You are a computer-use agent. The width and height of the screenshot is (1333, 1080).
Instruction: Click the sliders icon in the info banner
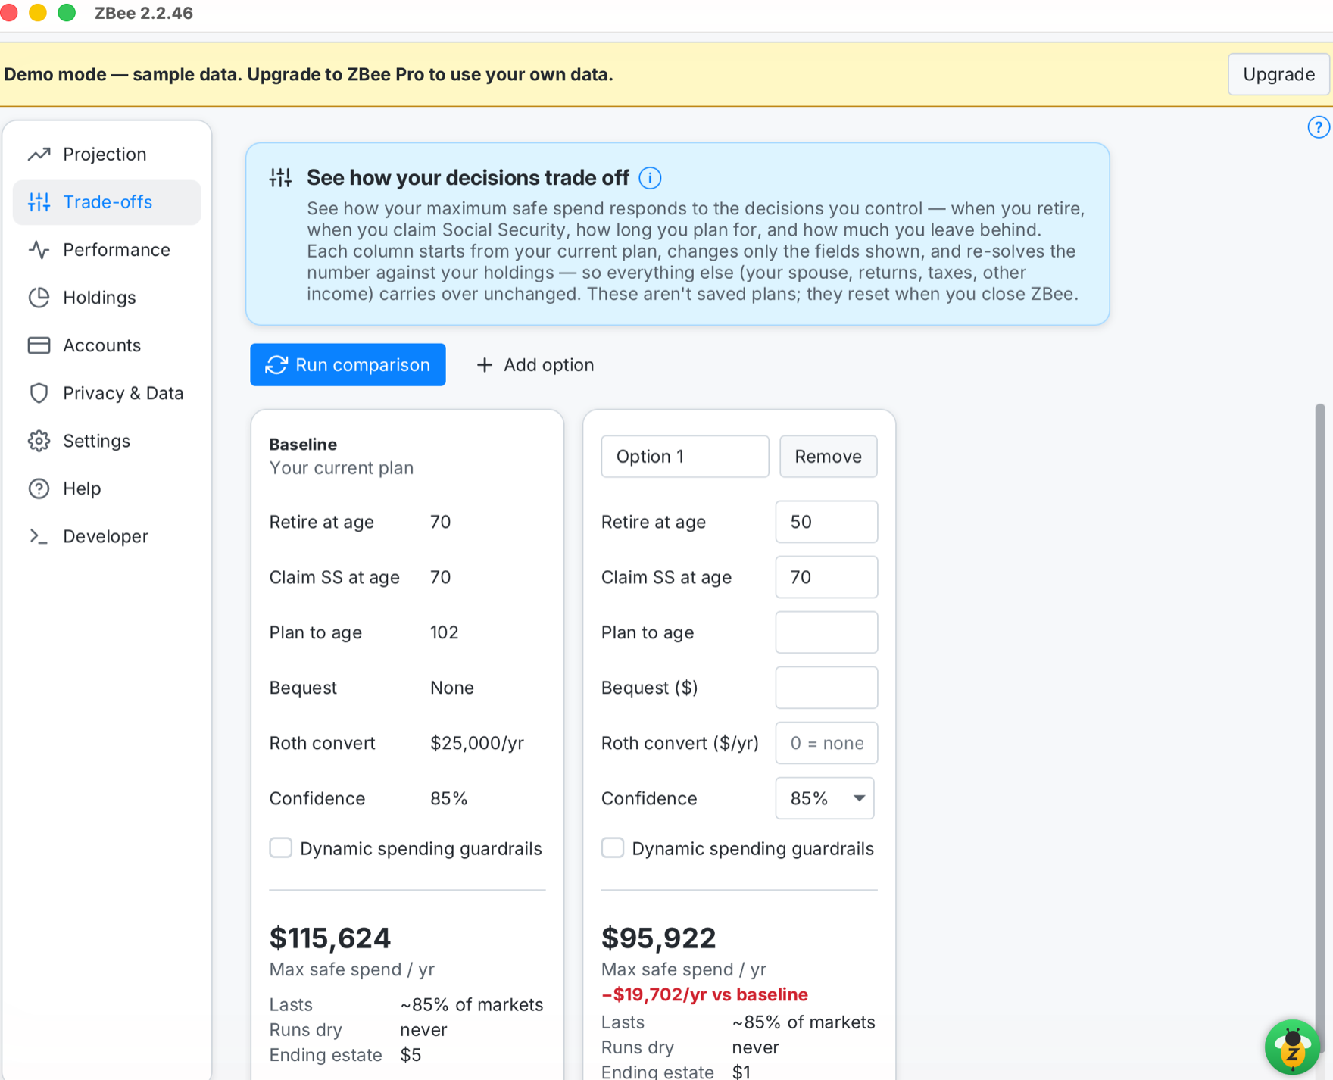(280, 178)
